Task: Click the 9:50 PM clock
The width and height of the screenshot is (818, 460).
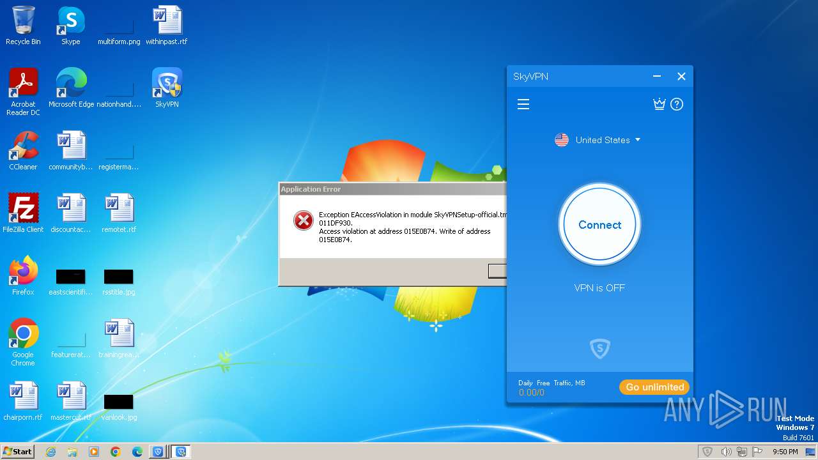Action: (785, 452)
